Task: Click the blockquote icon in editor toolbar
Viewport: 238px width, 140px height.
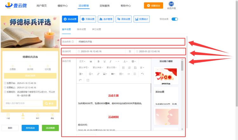Action: click(x=91, y=61)
